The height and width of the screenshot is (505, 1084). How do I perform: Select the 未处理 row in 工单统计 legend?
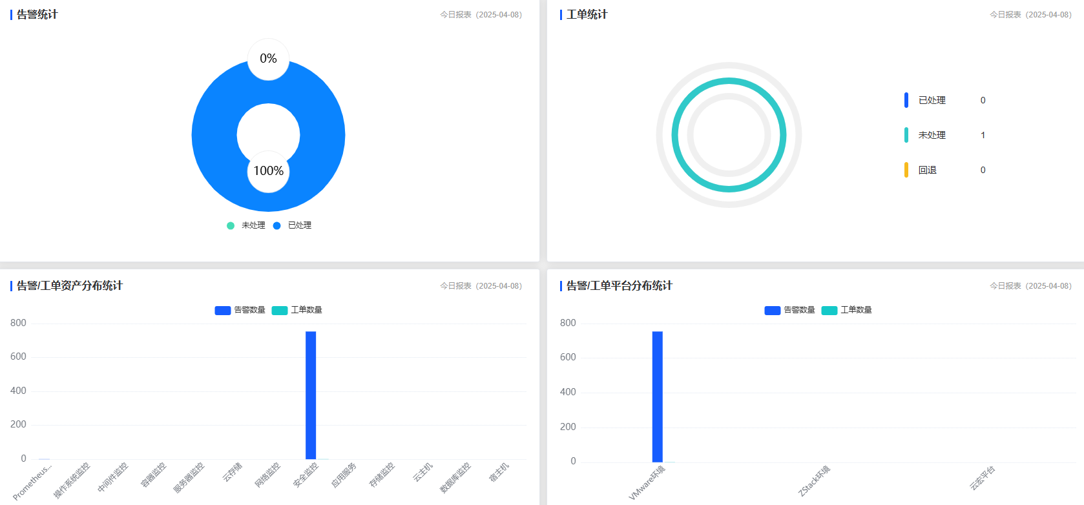(x=945, y=135)
